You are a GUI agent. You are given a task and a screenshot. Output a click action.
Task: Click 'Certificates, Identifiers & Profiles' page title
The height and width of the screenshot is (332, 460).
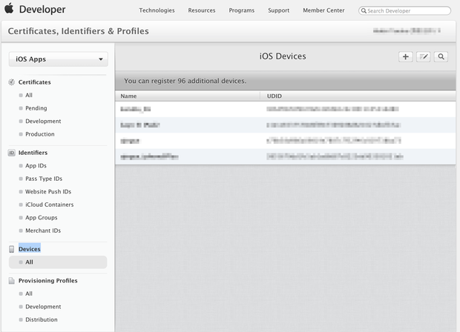(x=79, y=31)
